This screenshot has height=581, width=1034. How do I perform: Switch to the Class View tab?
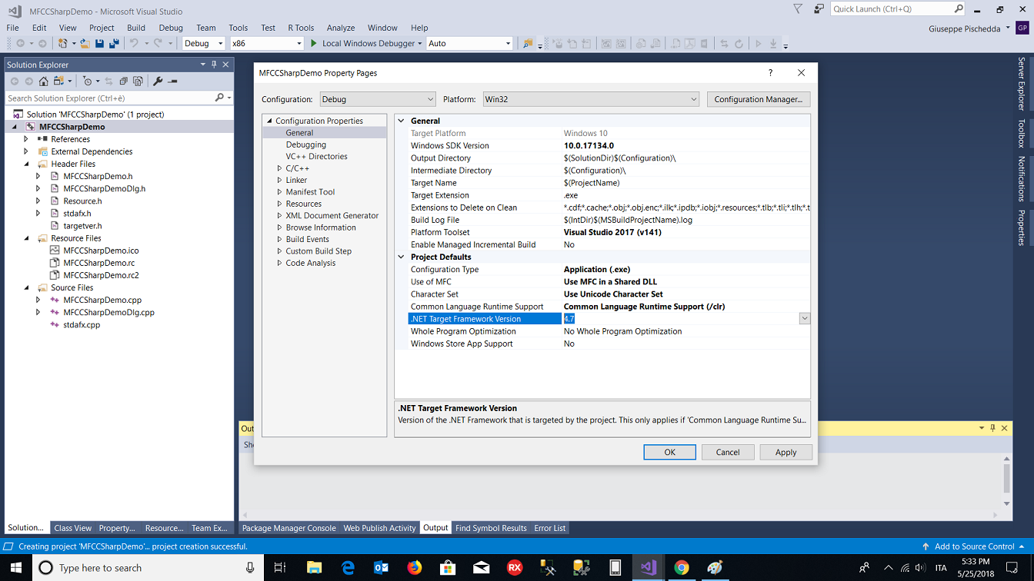click(x=73, y=528)
